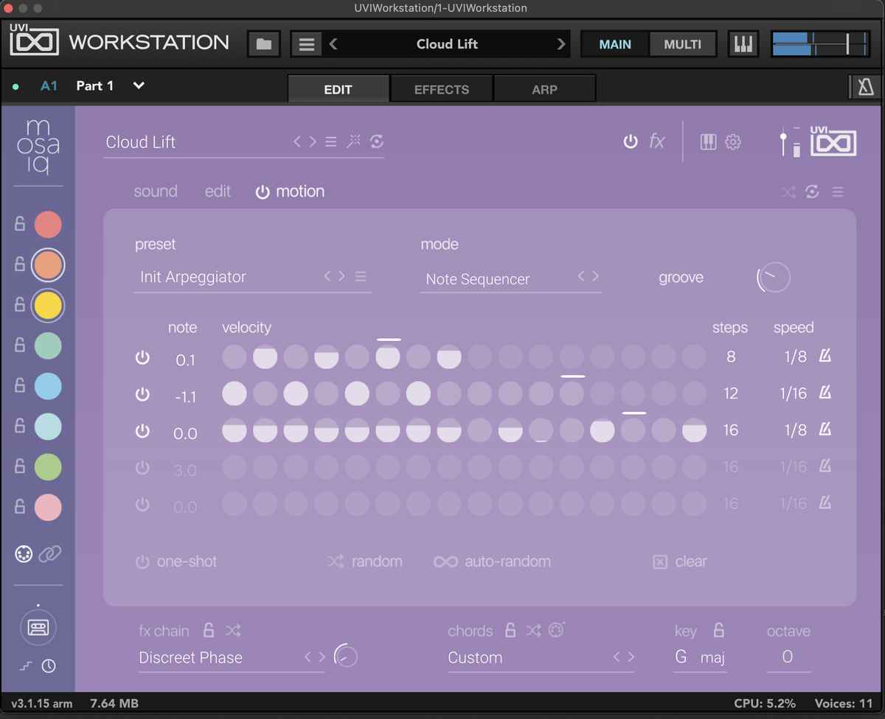Toggle the key lock

coord(719,630)
